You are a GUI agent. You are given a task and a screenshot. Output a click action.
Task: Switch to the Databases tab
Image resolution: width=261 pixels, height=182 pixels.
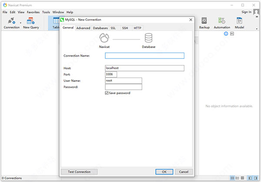100,28
